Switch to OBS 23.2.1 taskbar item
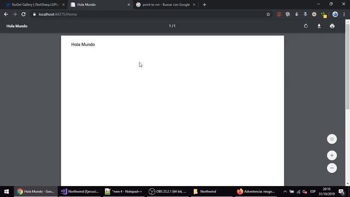The width and height of the screenshot is (350, 197). (168, 192)
